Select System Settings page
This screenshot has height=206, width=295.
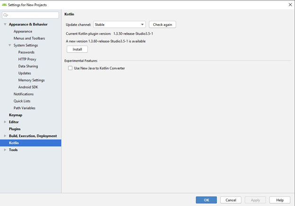click(x=26, y=45)
